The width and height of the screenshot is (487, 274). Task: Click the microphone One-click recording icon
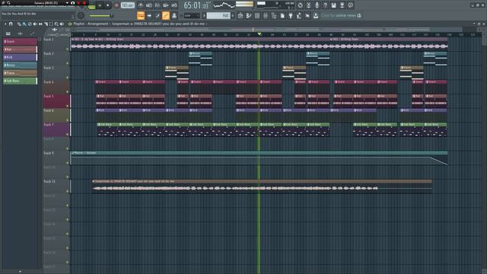pyautogui.click(x=317, y=5)
